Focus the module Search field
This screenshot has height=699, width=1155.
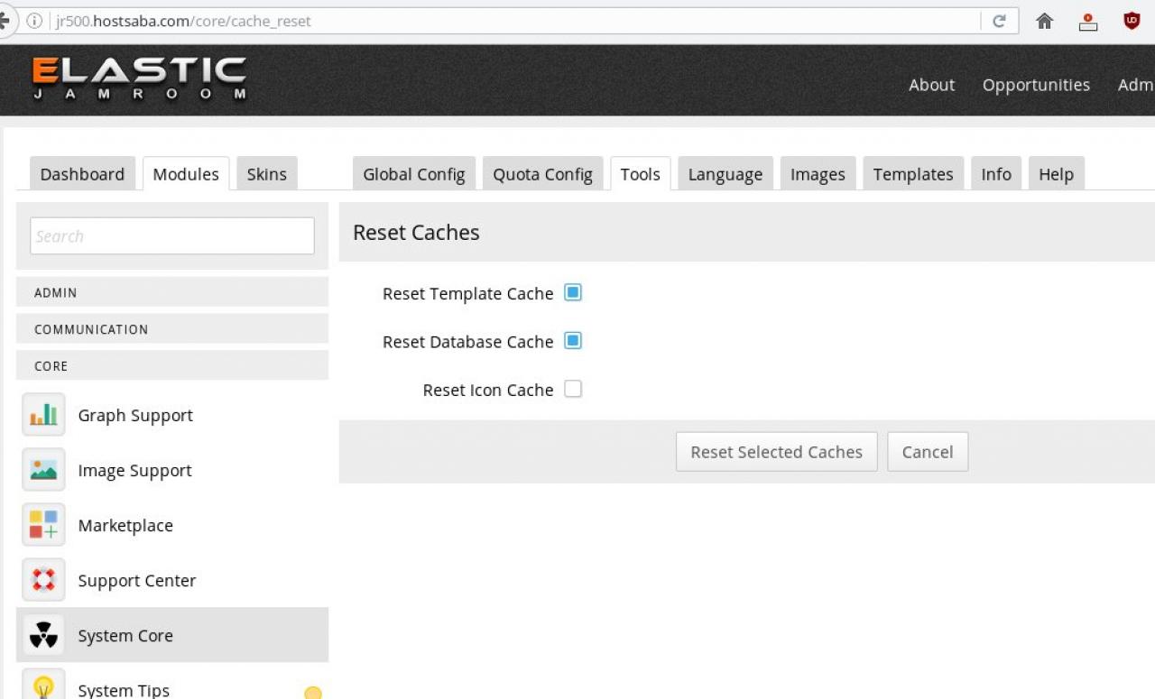pyautogui.click(x=172, y=235)
